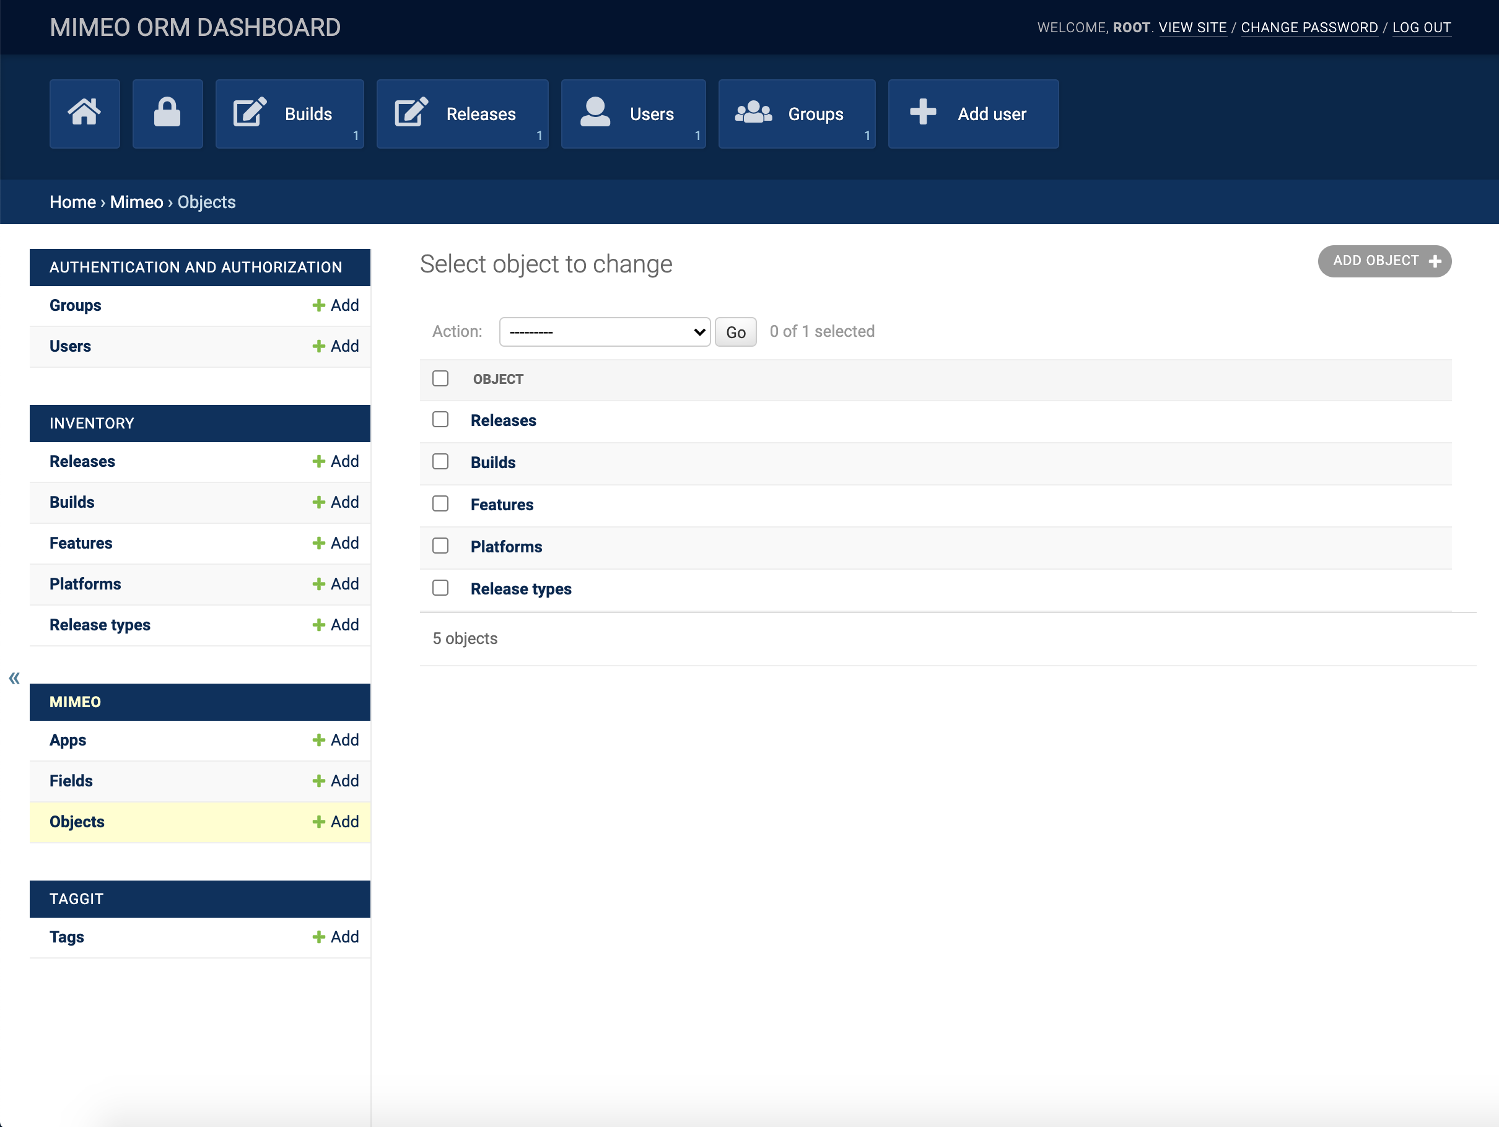Open the Builds toolbar shortcut

[x=289, y=114]
